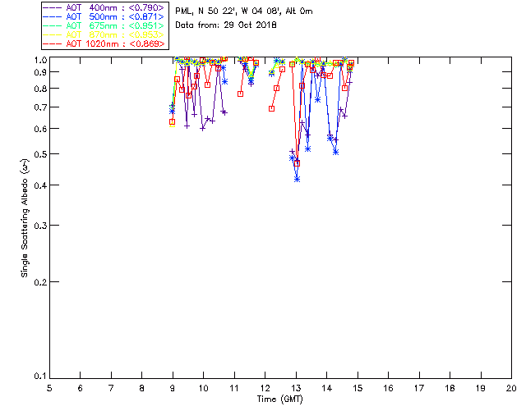Click the Time (GMT) axis label
526x420 pixels.
pos(279,399)
